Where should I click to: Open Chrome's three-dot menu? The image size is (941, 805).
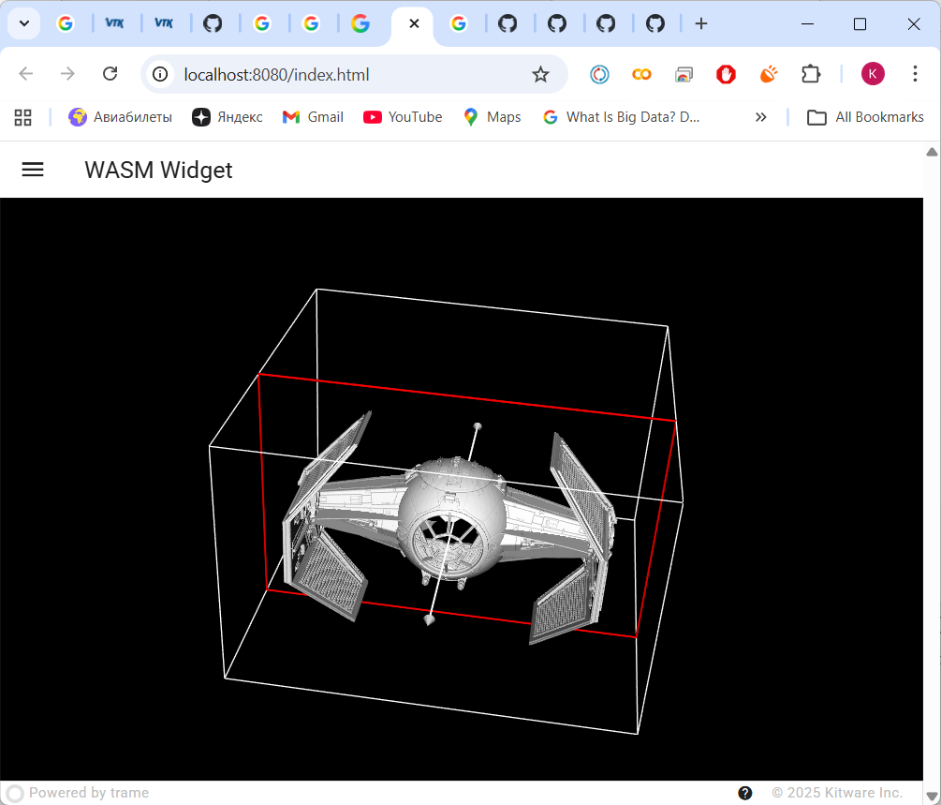pos(915,74)
